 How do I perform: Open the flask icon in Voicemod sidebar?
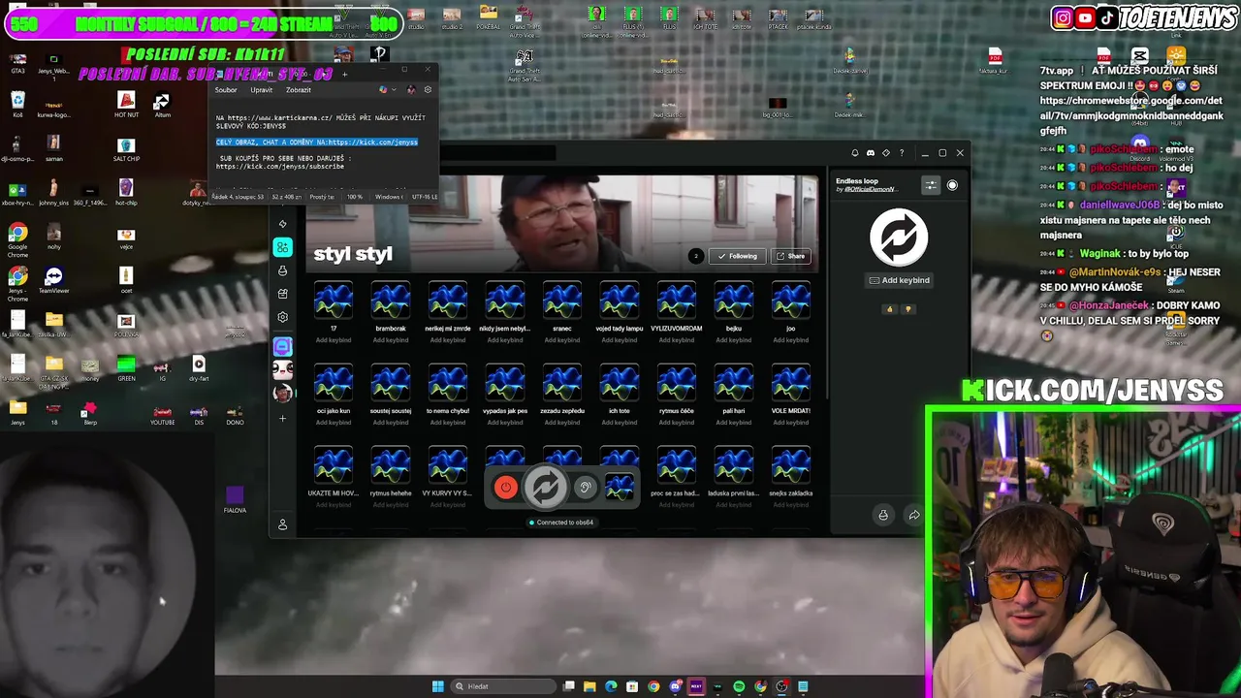pyautogui.click(x=282, y=270)
